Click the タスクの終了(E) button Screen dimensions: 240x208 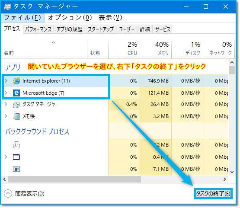(213, 194)
